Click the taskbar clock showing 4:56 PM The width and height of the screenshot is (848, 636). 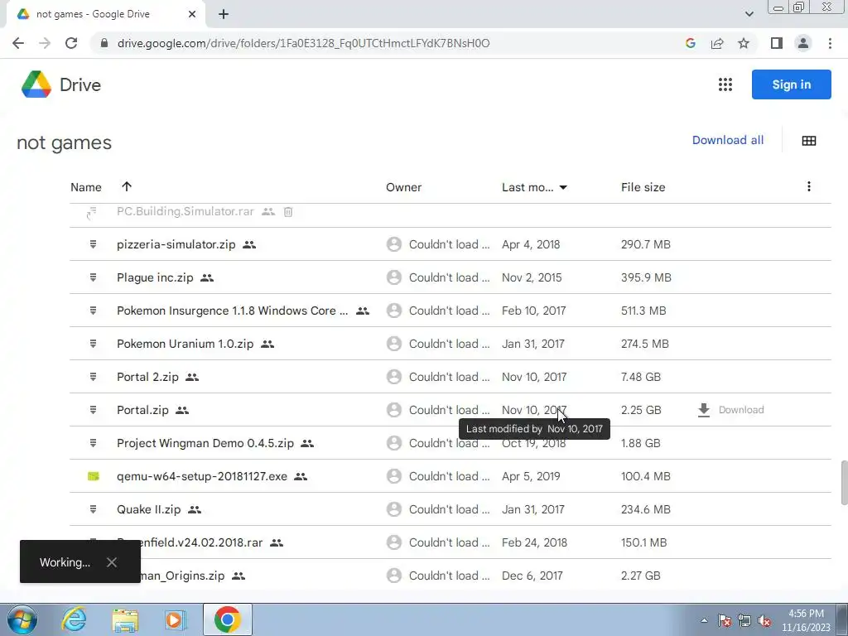(806, 620)
